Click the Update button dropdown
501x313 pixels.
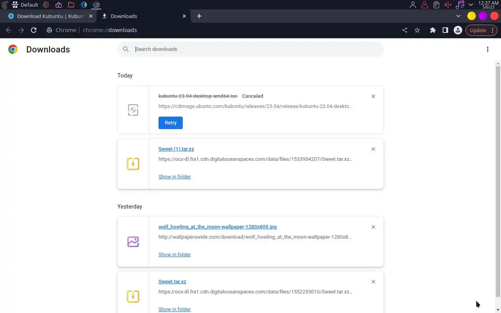481,30
